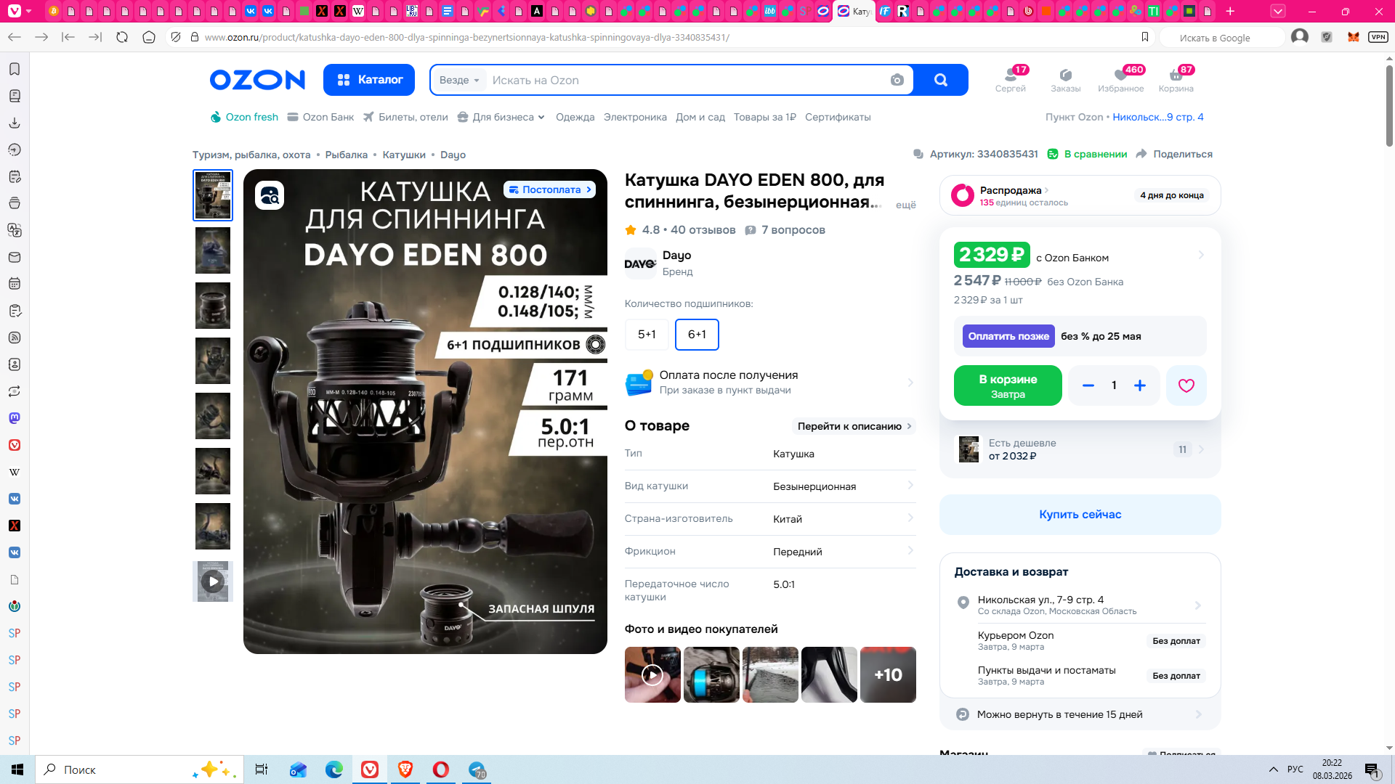Click the Купить сейчас button
This screenshot has height=784, width=1395.
(x=1080, y=515)
